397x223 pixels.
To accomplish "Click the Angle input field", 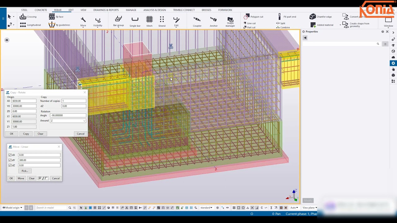I will tap(68, 116).
